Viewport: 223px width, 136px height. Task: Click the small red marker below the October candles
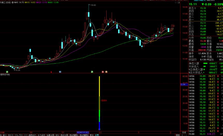tap(51, 72)
